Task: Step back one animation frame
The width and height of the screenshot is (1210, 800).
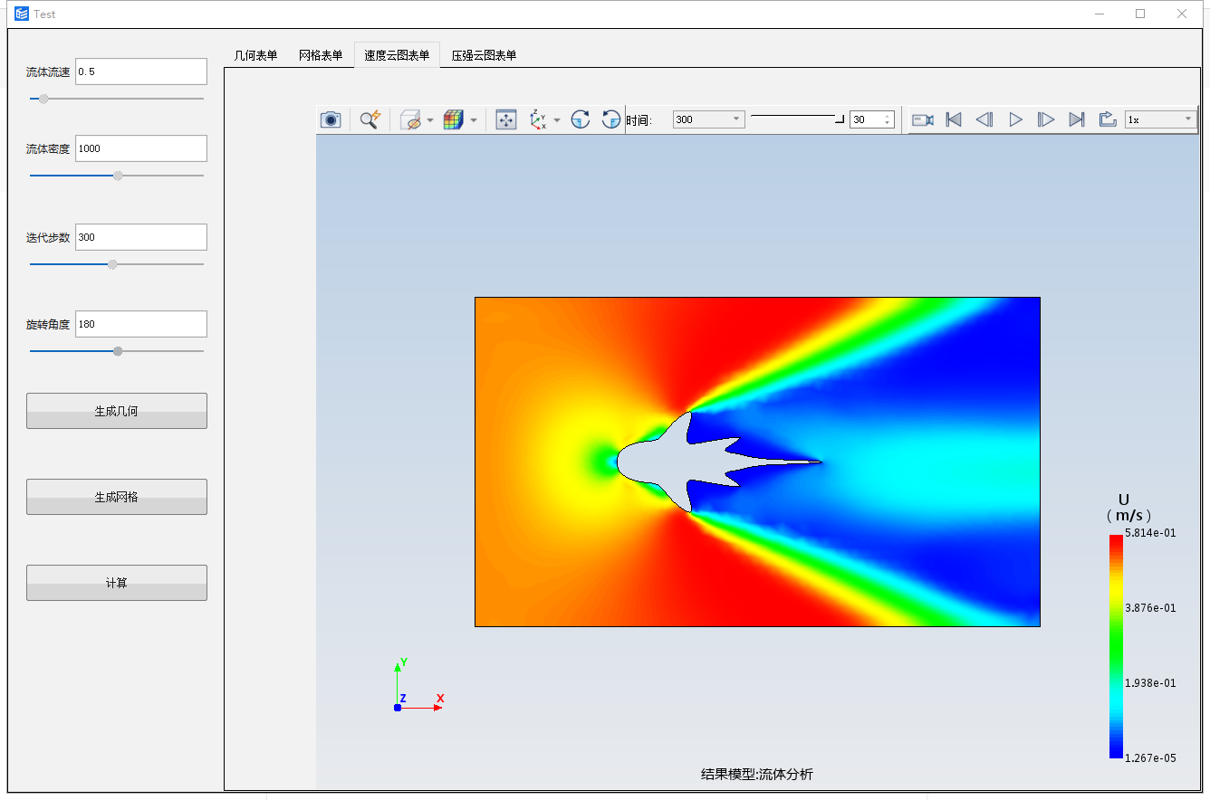Action: [984, 119]
